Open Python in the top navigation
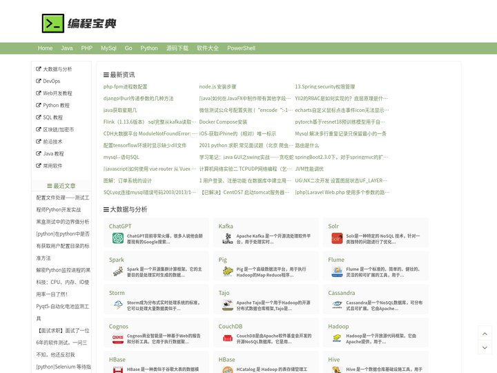This screenshot has width=497, height=373. click(149, 48)
